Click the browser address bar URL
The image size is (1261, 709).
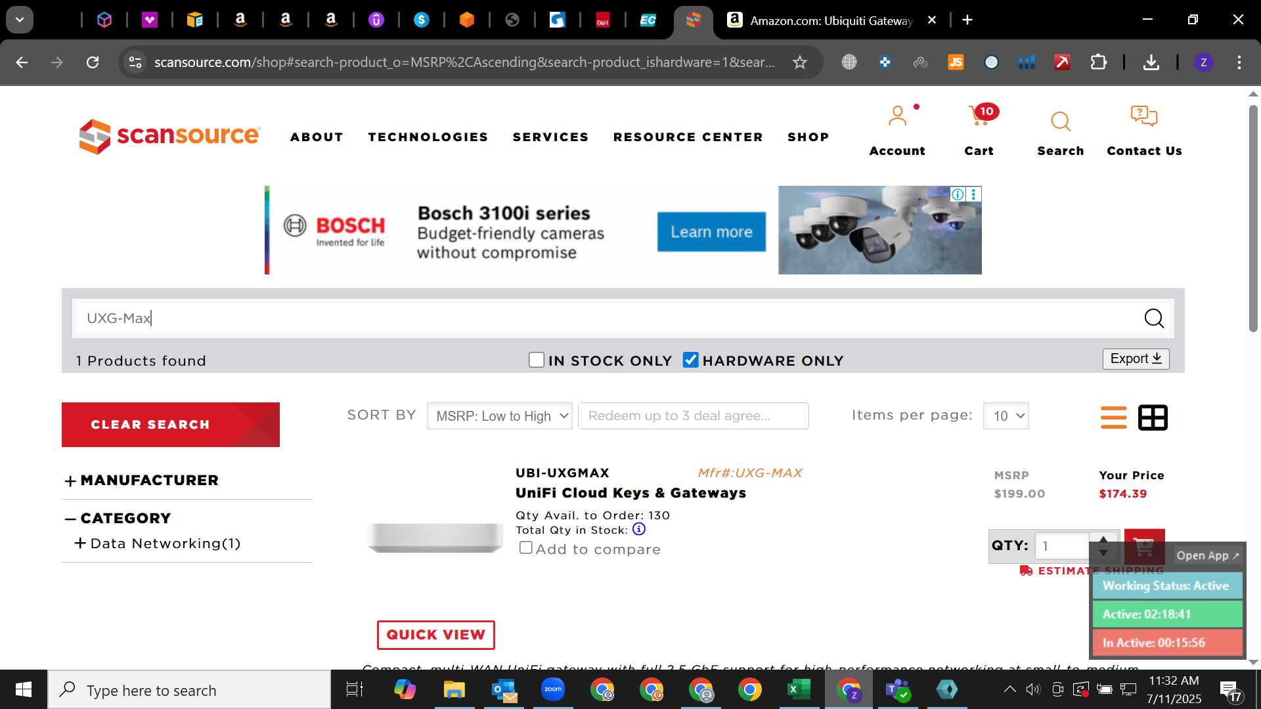coord(464,62)
